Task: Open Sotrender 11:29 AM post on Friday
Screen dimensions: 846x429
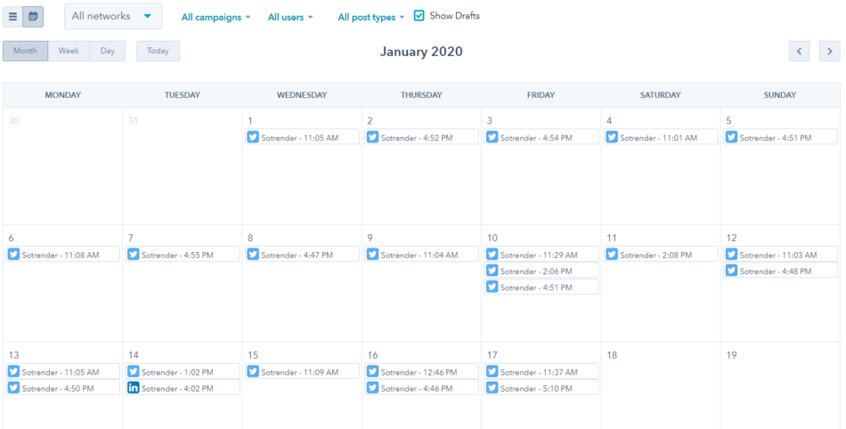Action: pyautogui.click(x=541, y=255)
